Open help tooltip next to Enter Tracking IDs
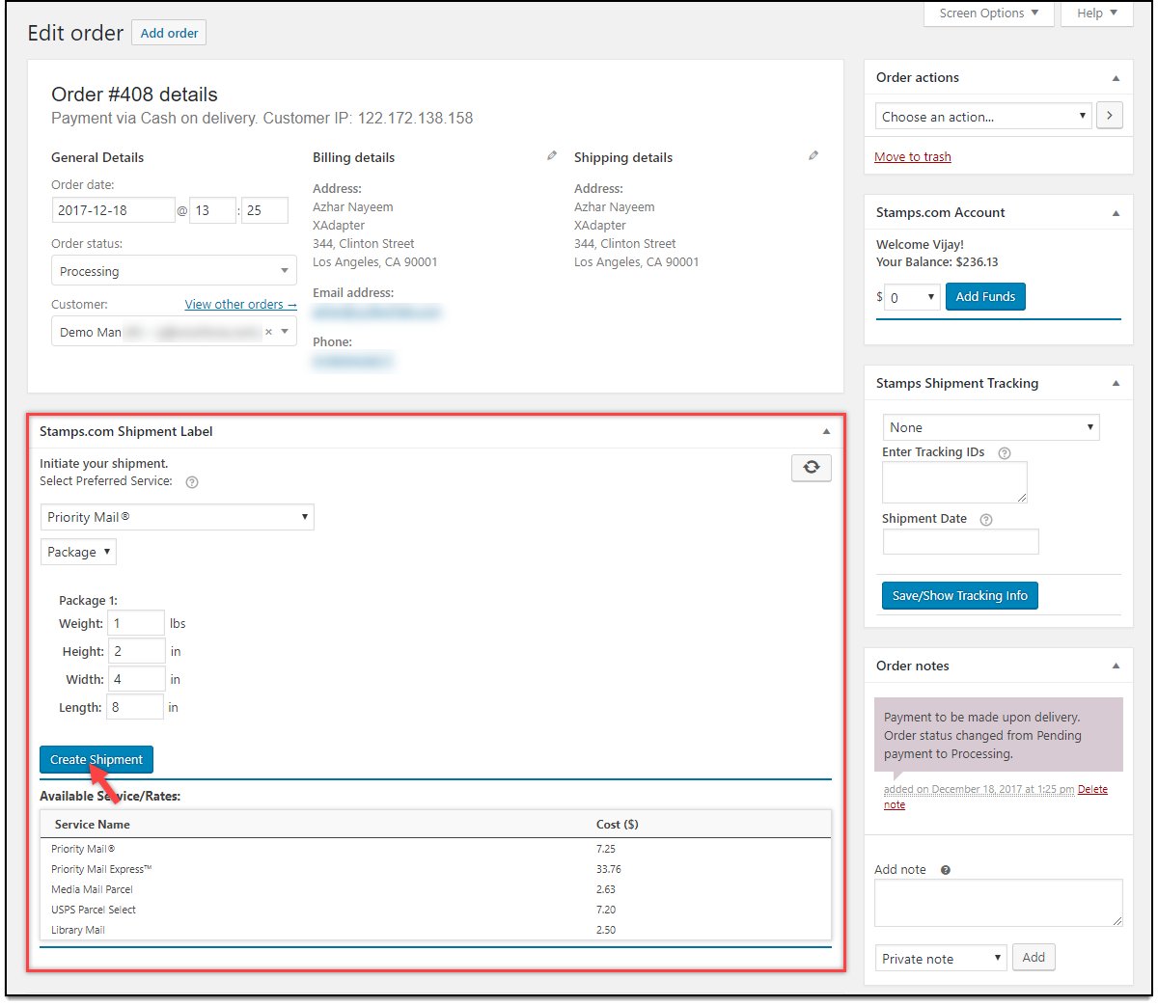 (1005, 453)
